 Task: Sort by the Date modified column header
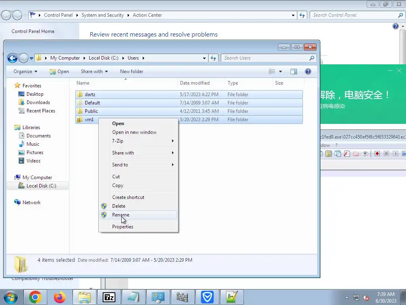click(x=195, y=83)
